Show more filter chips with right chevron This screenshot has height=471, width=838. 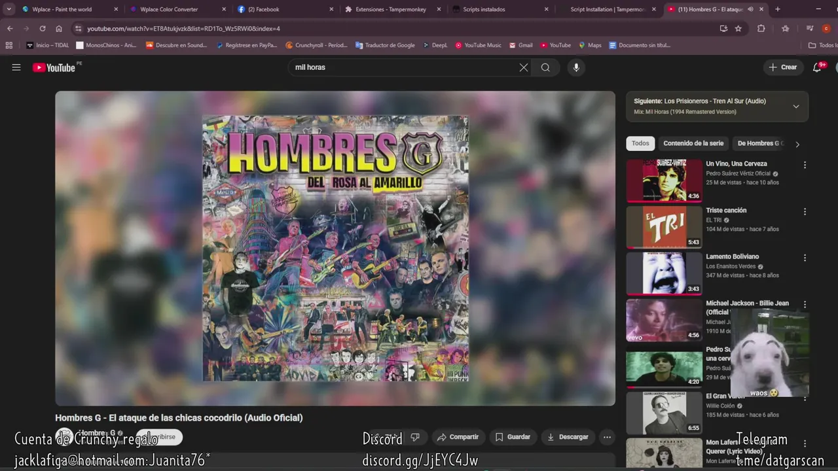(797, 144)
